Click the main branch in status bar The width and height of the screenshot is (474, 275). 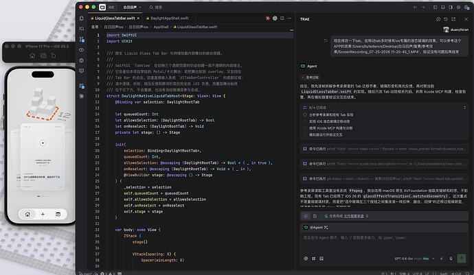86,274
